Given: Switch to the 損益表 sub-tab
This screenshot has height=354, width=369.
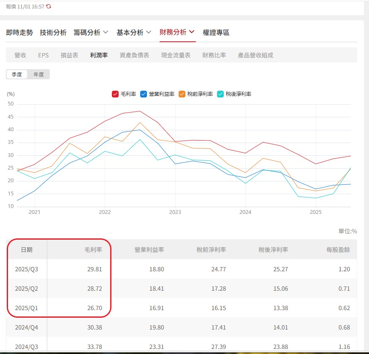Looking at the screenshot, I should point(69,55).
